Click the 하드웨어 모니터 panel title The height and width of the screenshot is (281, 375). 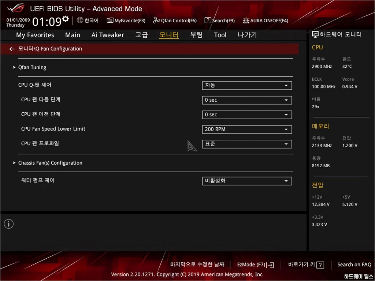pyautogui.click(x=340, y=34)
